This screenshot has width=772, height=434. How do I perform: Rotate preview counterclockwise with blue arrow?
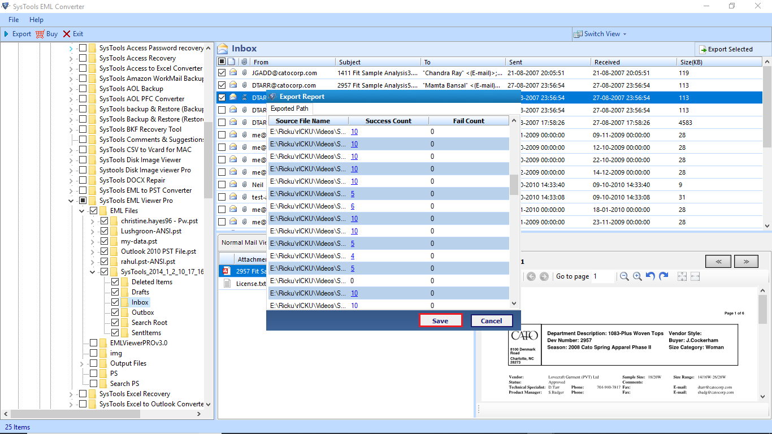click(x=650, y=276)
